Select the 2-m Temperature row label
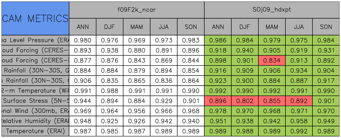341x138 pixels. pos(35,91)
